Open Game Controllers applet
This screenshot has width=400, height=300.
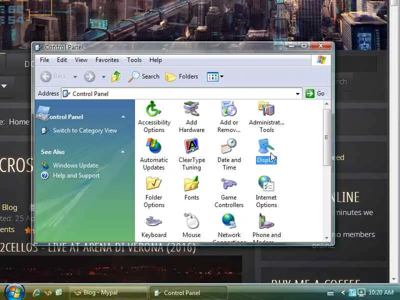click(229, 192)
